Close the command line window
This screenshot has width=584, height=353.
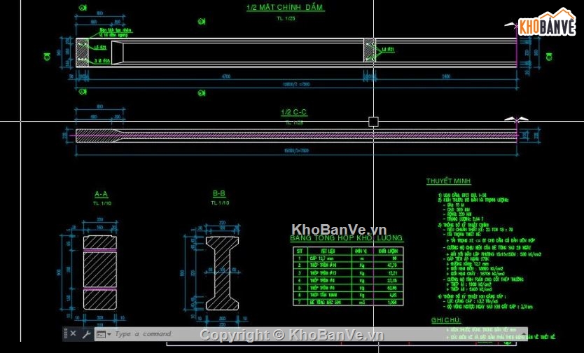[73, 333]
